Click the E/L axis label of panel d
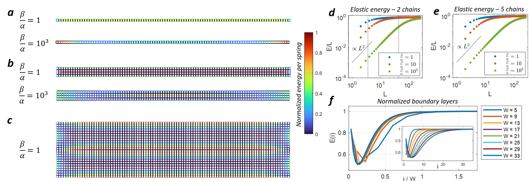 [329, 47]
